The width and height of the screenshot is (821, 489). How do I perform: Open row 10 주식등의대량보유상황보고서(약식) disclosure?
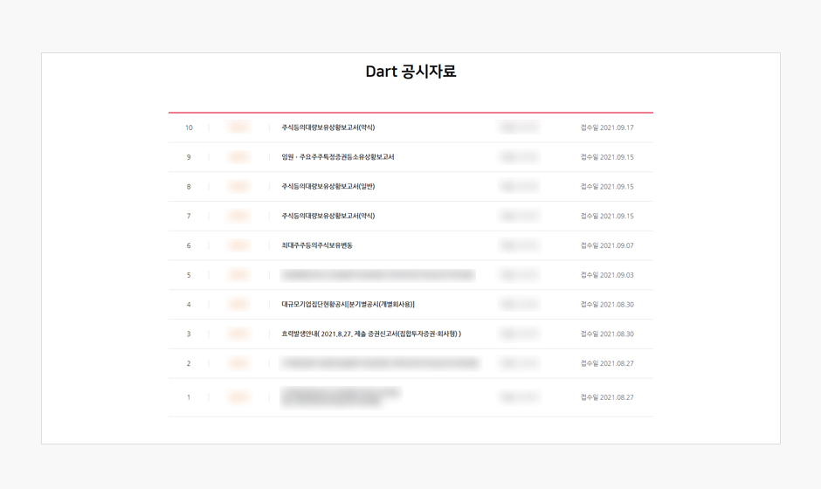coord(328,127)
